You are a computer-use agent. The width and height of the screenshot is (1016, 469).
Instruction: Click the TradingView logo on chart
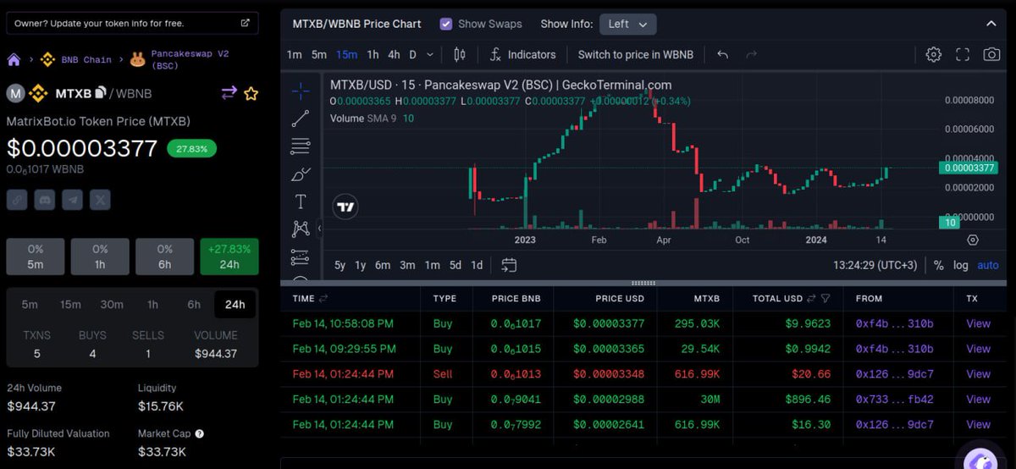click(345, 207)
